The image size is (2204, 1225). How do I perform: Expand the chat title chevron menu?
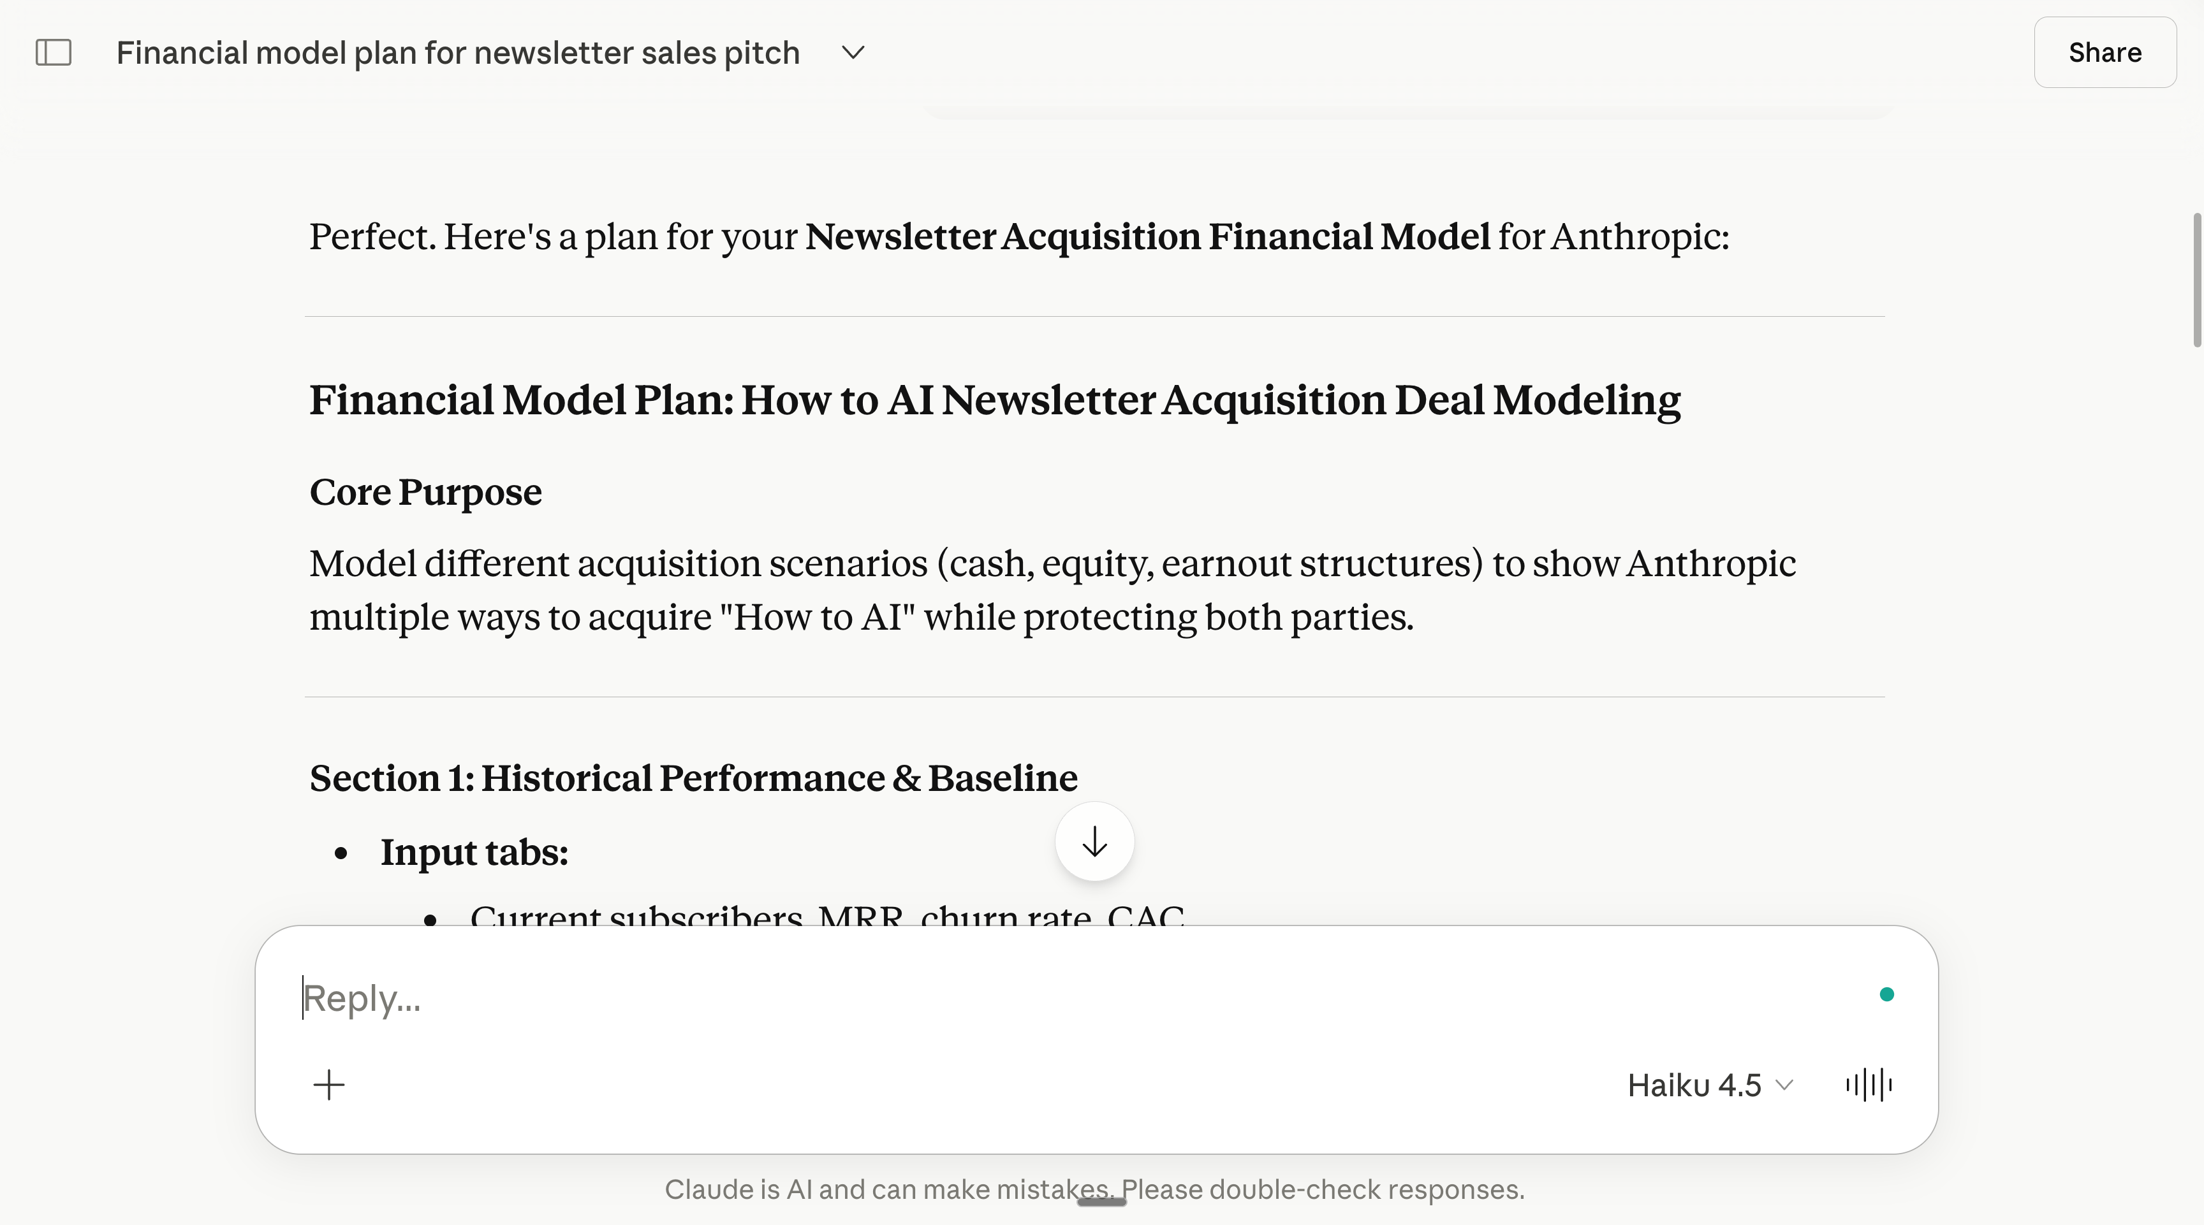pyautogui.click(x=853, y=52)
